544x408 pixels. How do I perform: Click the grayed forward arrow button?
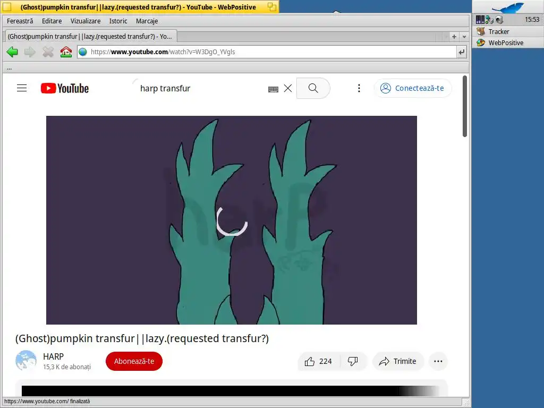[x=30, y=52]
